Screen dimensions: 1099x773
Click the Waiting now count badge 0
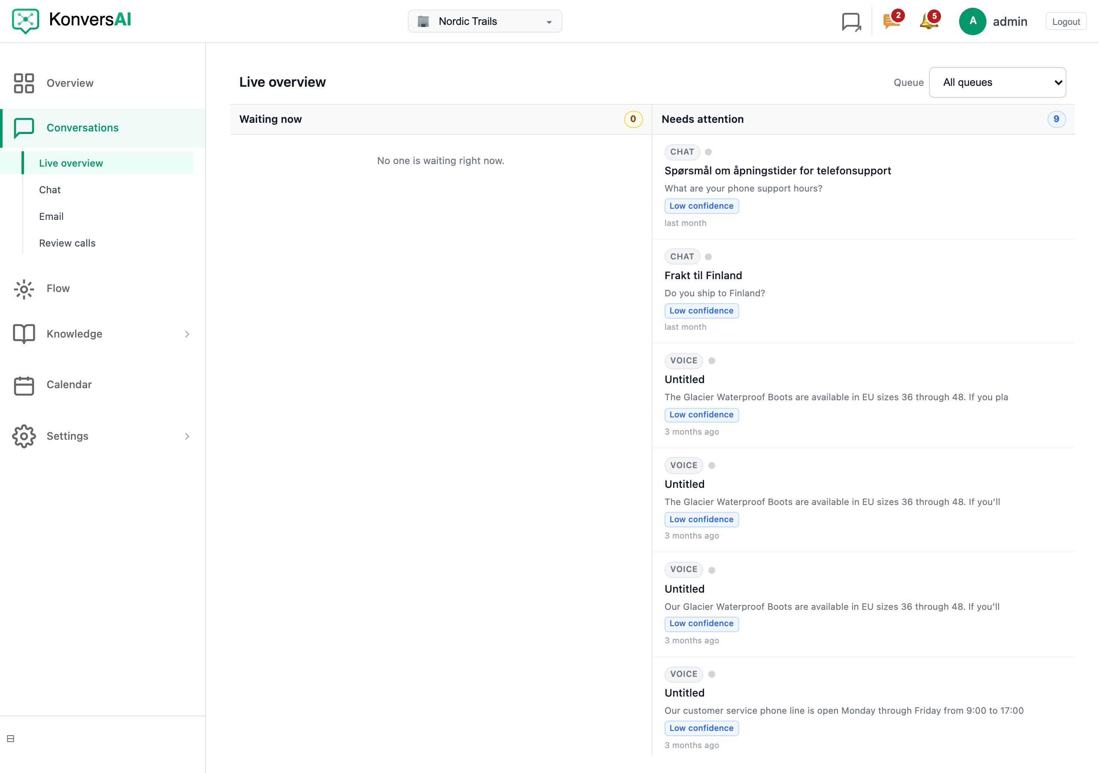[x=633, y=119]
